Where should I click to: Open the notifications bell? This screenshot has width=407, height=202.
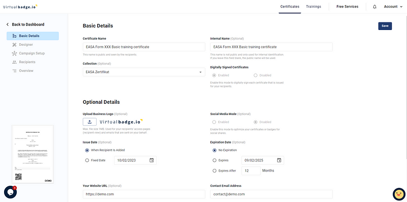[x=374, y=7]
